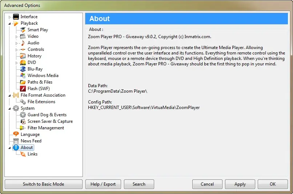Click the Controls slider icon
This screenshot has height=194, width=293.
23,49
